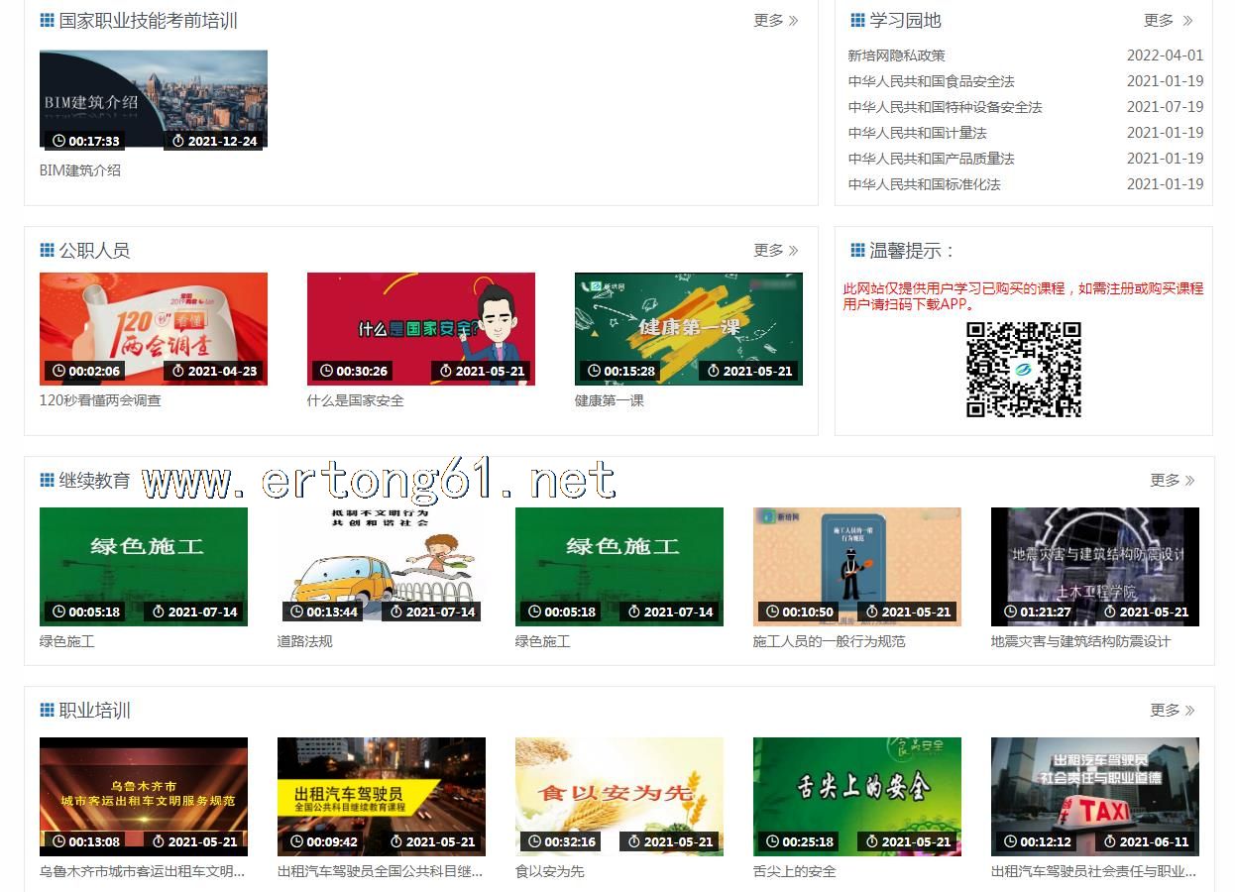Click the grid icon next to 公职人员

coord(47,251)
